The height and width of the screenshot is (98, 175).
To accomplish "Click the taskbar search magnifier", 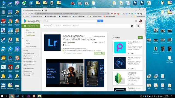I will pos(7,96).
